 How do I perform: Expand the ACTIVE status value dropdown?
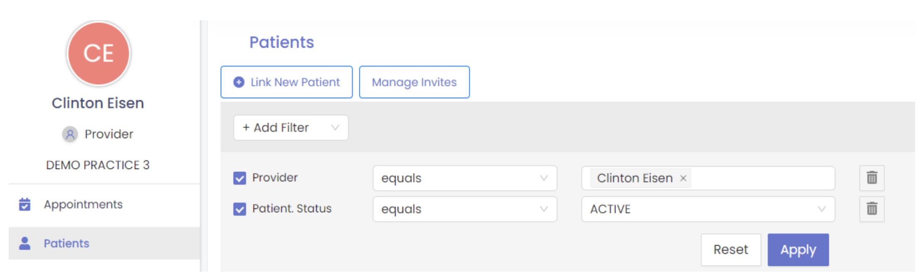[x=708, y=209]
